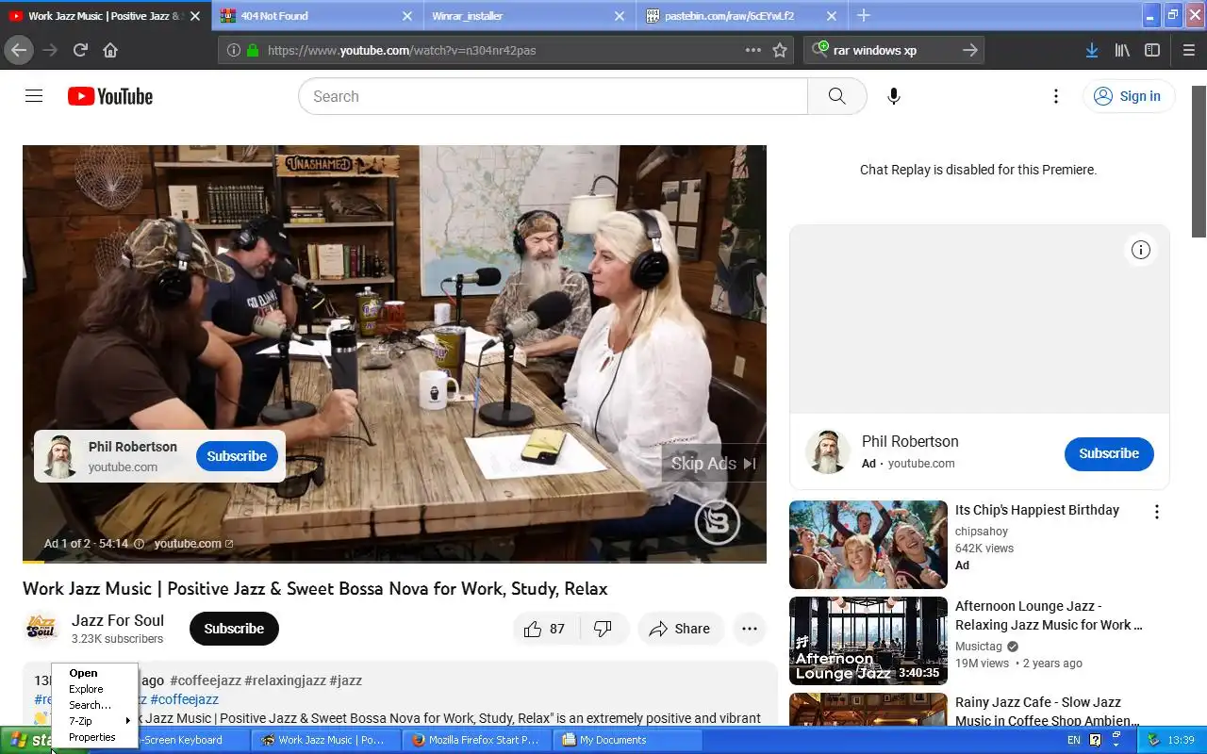Close the Winrar_installer tab
1207x754 pixels.
(x=620, y=16)
